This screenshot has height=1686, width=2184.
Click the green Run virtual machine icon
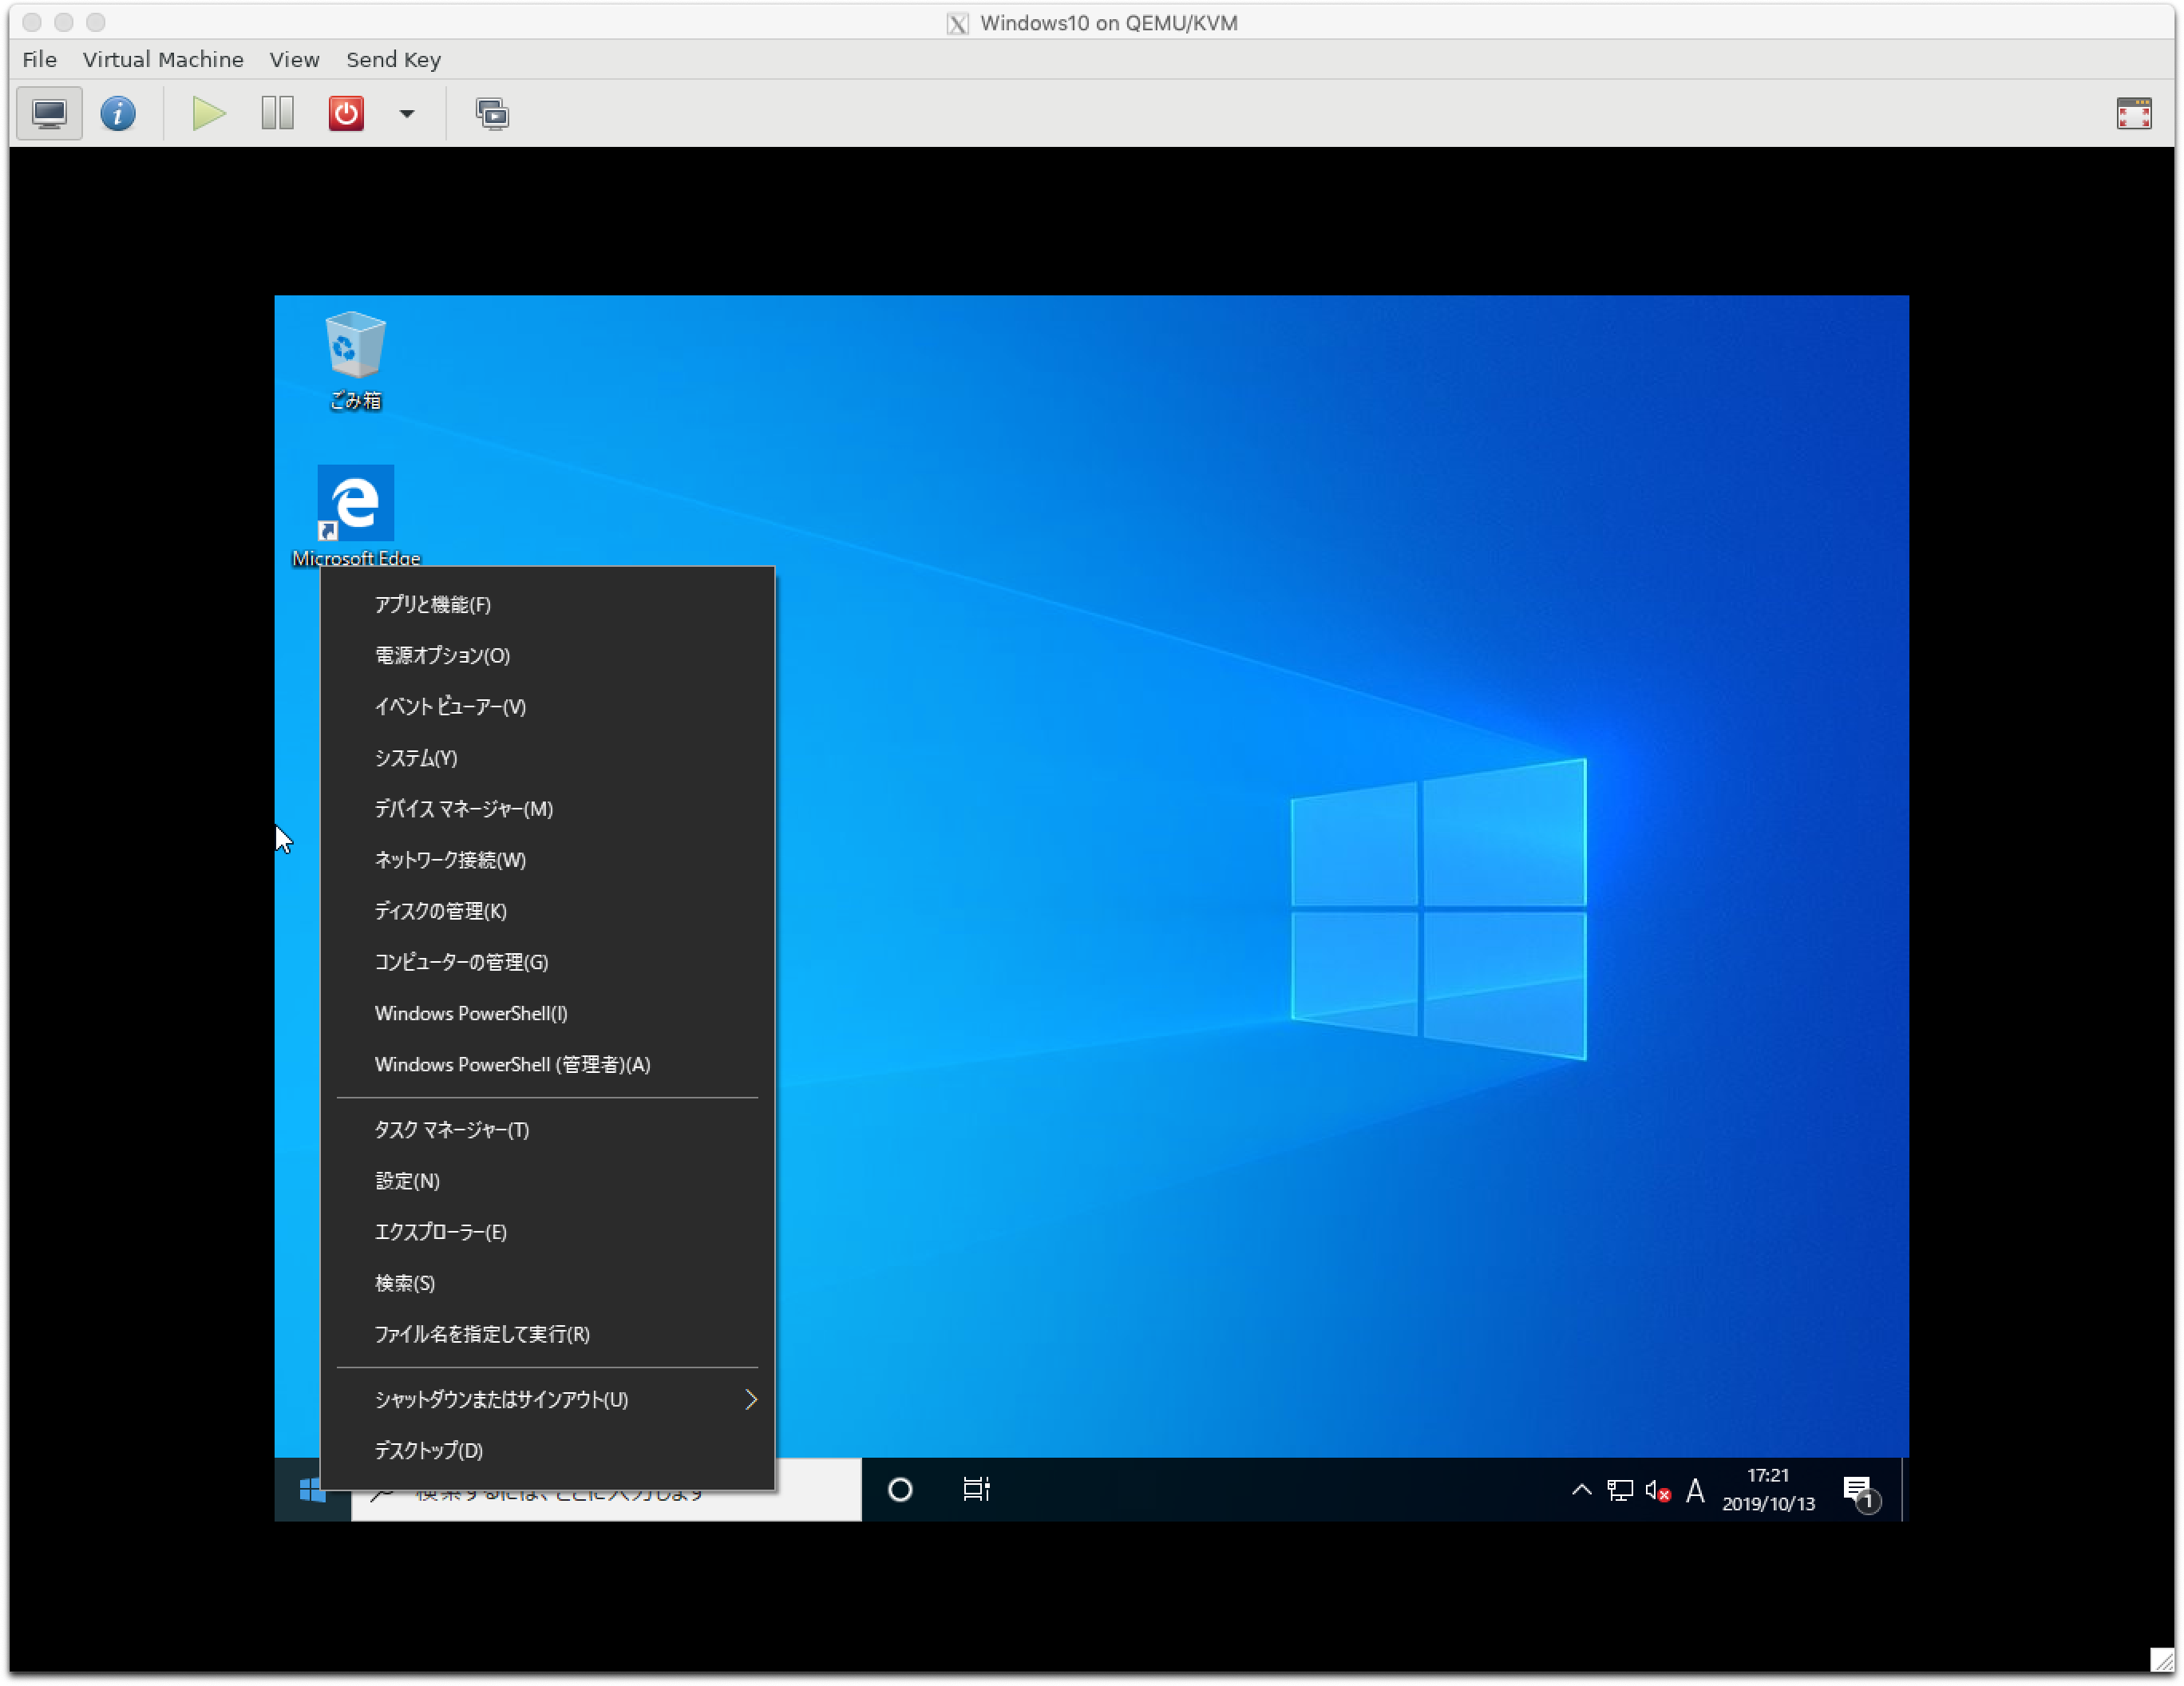coord(208,114)
